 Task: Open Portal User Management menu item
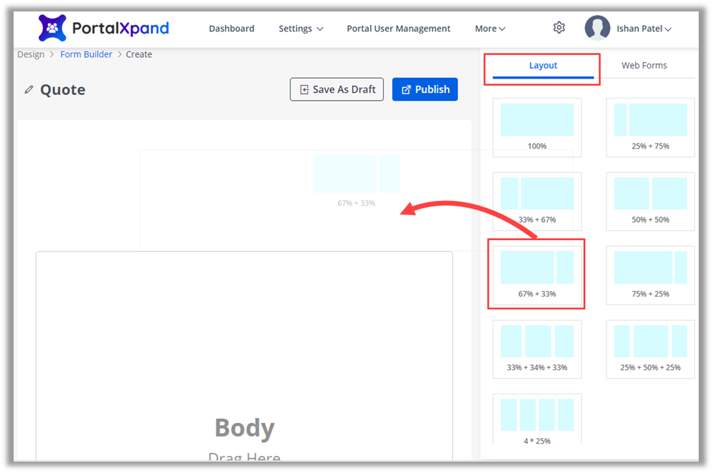click(x=398, y=29)
